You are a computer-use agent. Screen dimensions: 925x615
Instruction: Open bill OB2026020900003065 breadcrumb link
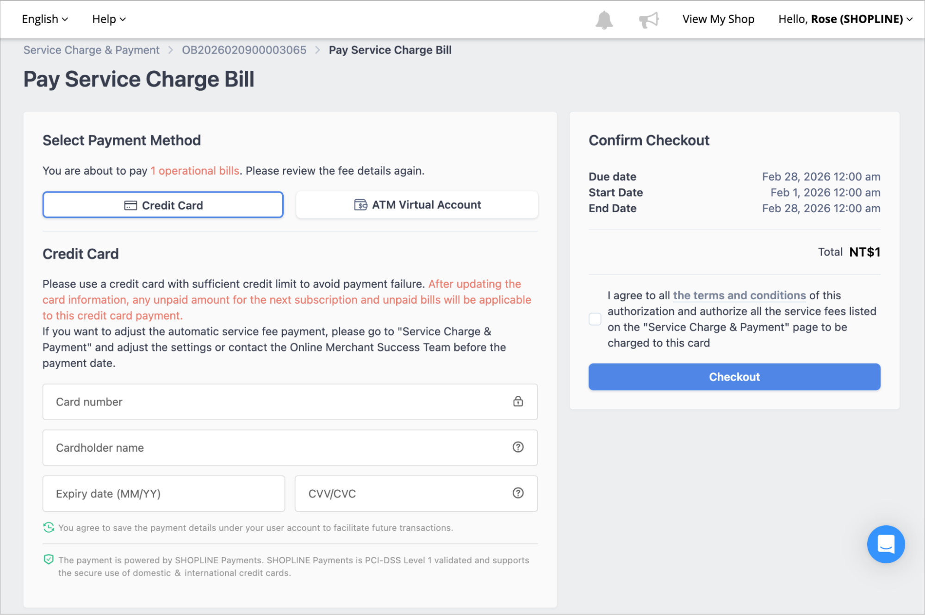tap(244, 50)
